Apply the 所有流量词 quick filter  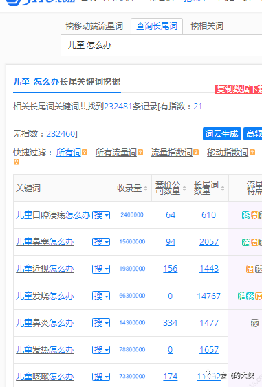click(x=116, y=153)
